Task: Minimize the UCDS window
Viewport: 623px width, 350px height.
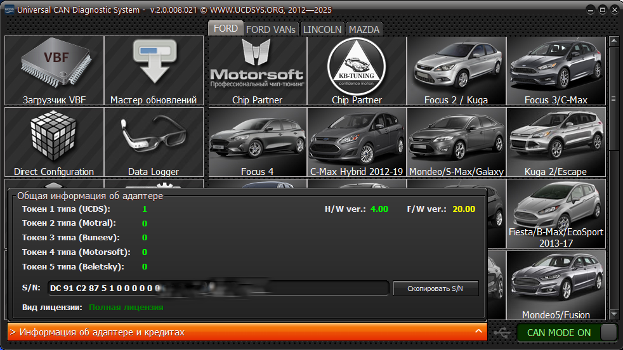Action: pyautogui.click(x=591, y=10)
